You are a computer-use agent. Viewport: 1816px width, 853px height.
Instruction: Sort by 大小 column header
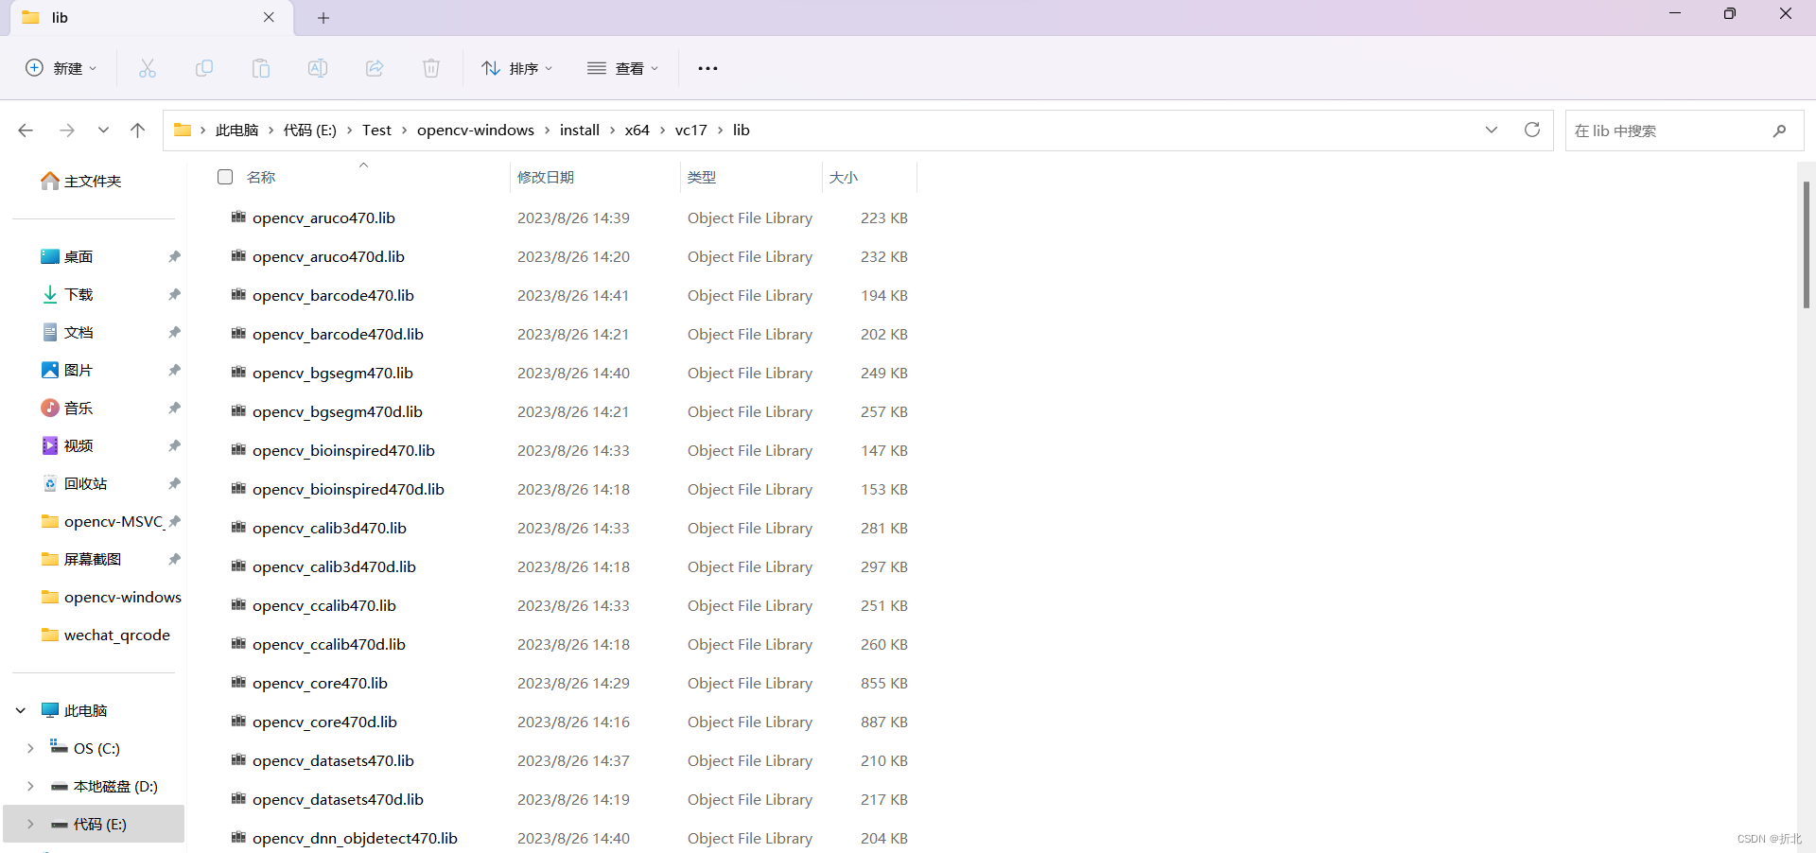pos(844,177)
